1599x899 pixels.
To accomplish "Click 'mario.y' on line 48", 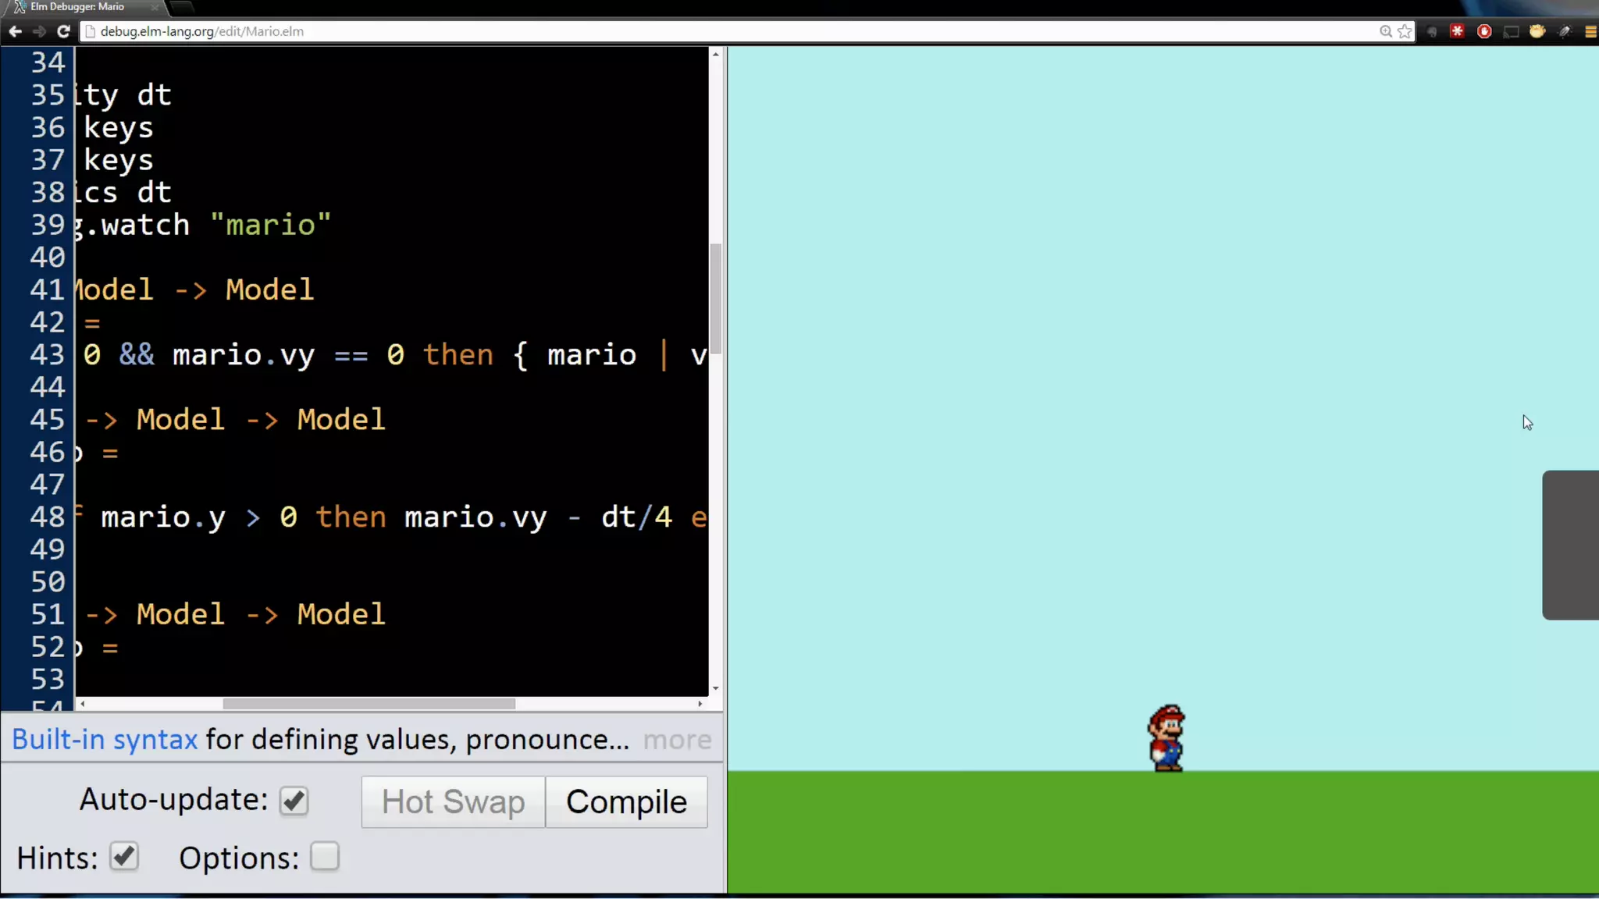I will 163,517.
